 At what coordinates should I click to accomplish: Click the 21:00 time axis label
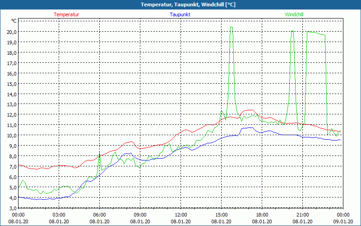coord(303,215)
